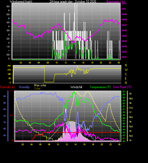148x163 pixels.
Task: Click the 'Barometer (in)' axis title
Action: 116,1
